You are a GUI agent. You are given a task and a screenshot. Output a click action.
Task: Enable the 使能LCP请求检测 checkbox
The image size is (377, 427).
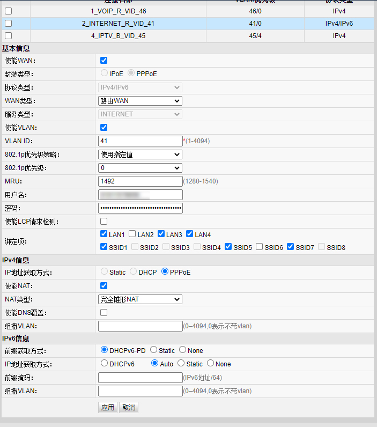pyautogui.click(x=104, y=222)
